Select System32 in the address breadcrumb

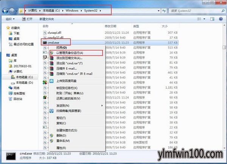[91, 11]
